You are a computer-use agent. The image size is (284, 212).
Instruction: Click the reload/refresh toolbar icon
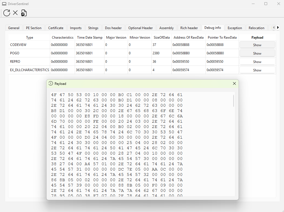tap(7, 13)
